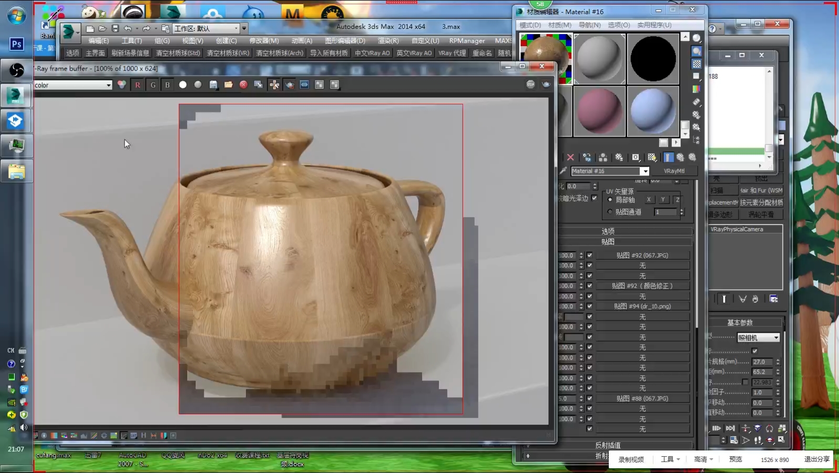The image size is (839, 473).
Task: Click the volume icon in the system tray
Action: pyautogui.click(x=24, y=427)
